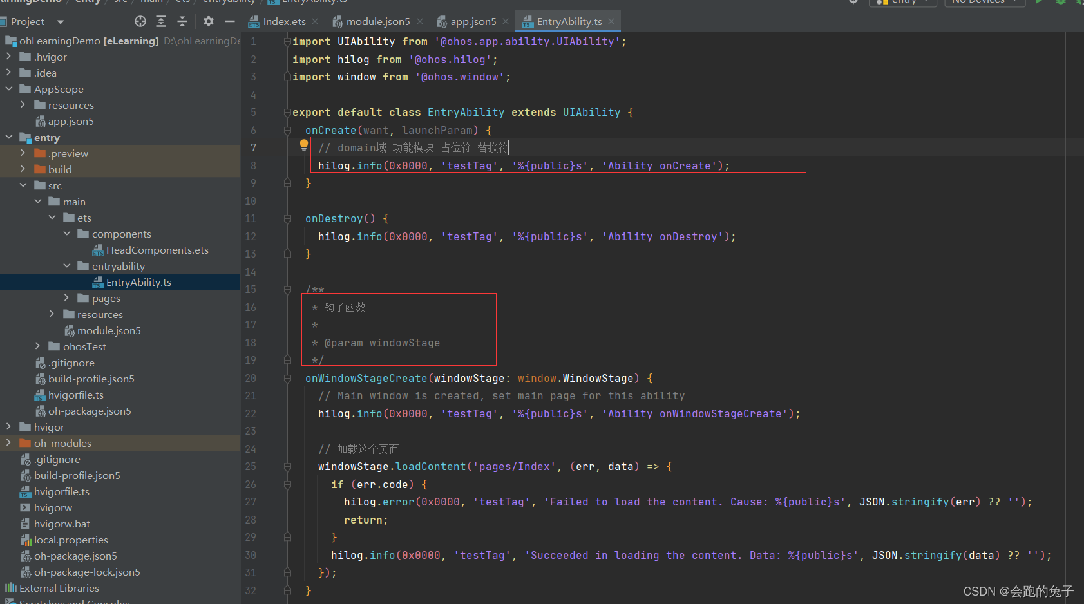Expand the pages folder
This screenshot has height=604, width=1084.
pos(66,298)
